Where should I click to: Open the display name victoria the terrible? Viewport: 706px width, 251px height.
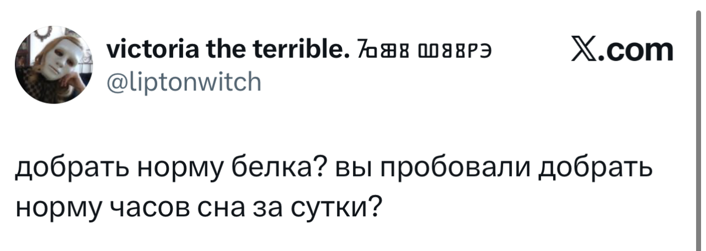222,52
